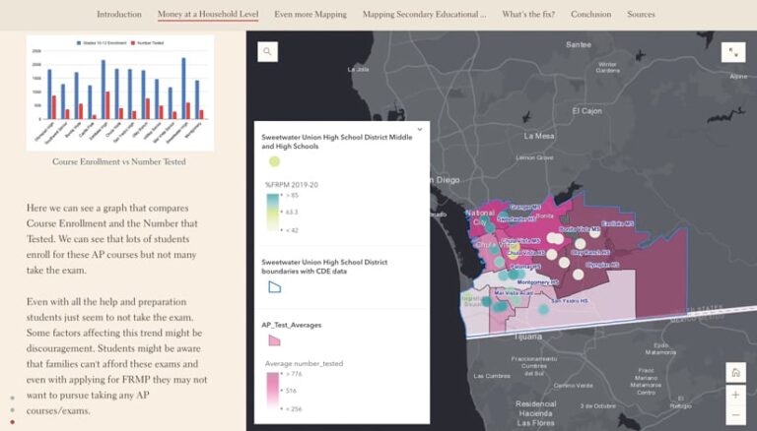The width and height of the screenshot is (757, 431).
Task: Open Mapping Secondary Educational section
Action: point(424,15)
